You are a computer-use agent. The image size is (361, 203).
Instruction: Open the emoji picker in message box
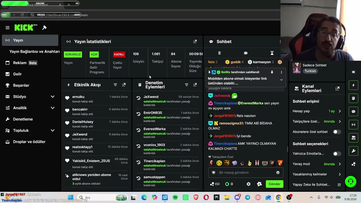(x=278, y=173)
